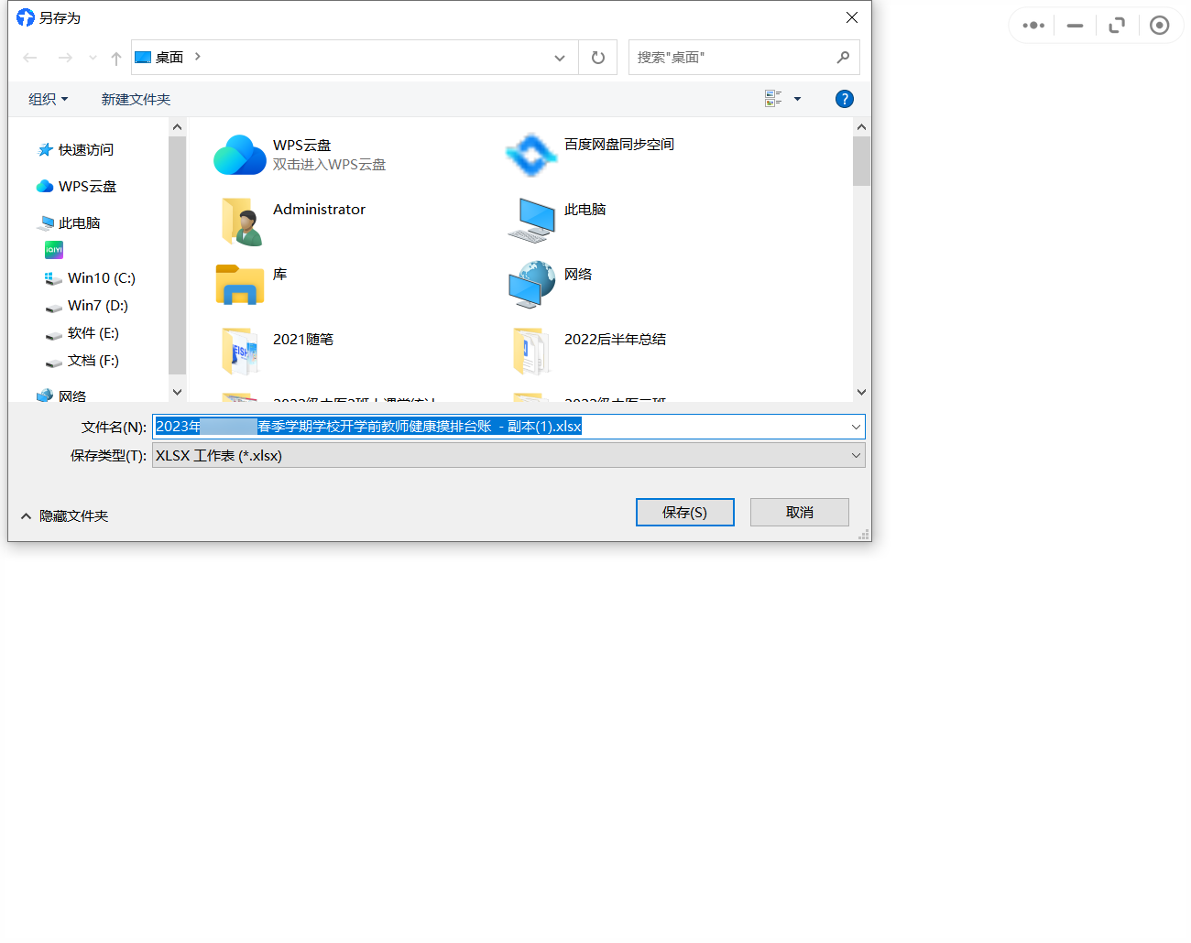Expand the 文件名 filename history dropdown

click(x=856, y=428)
